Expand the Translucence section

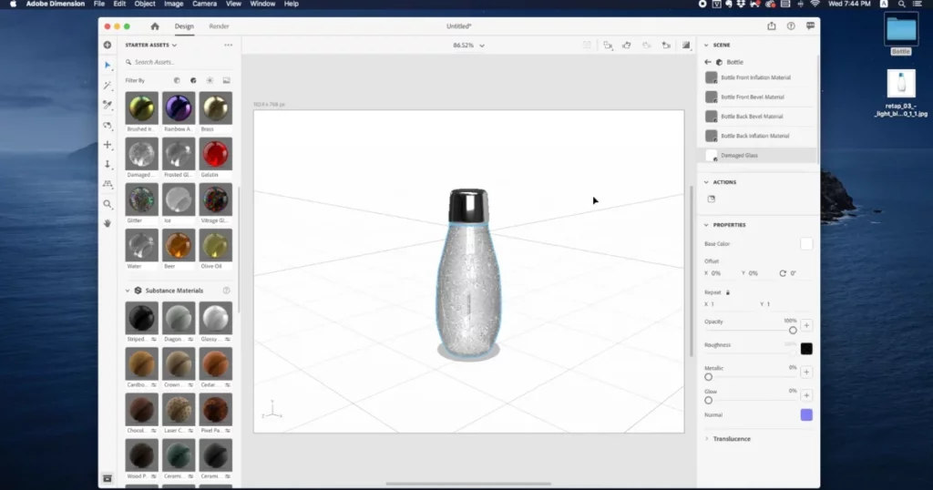click(x=707, y=439)
